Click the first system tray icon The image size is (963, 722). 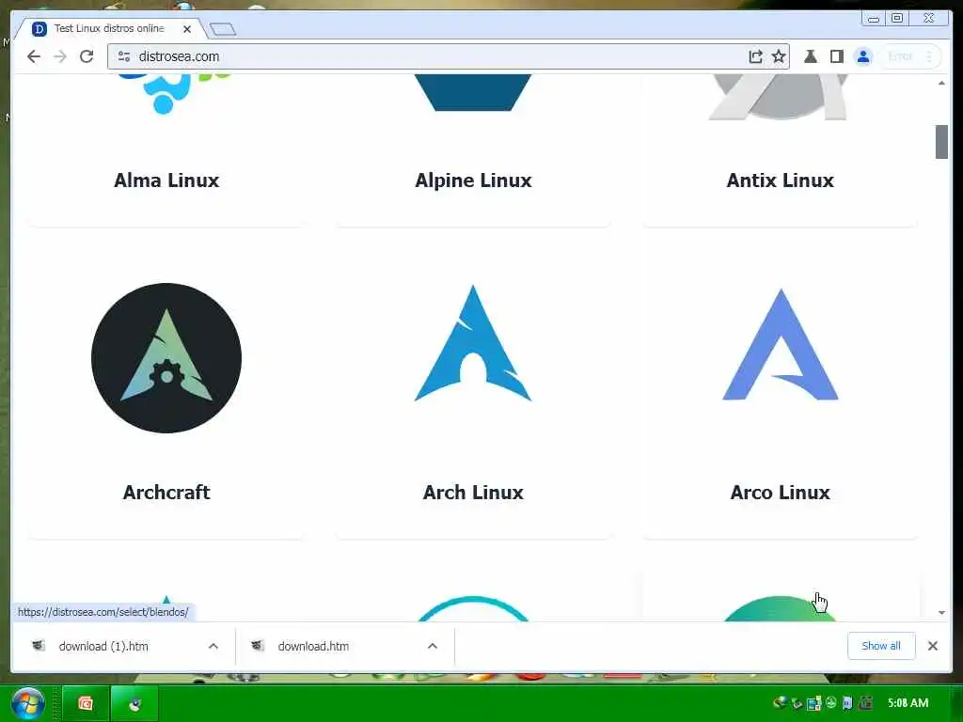click(780, 703)
